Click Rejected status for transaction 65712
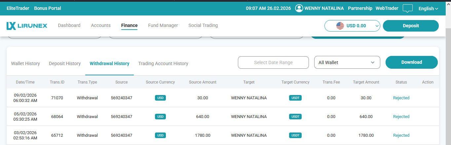This screenshot has width=451, height=145. (401, 135)
